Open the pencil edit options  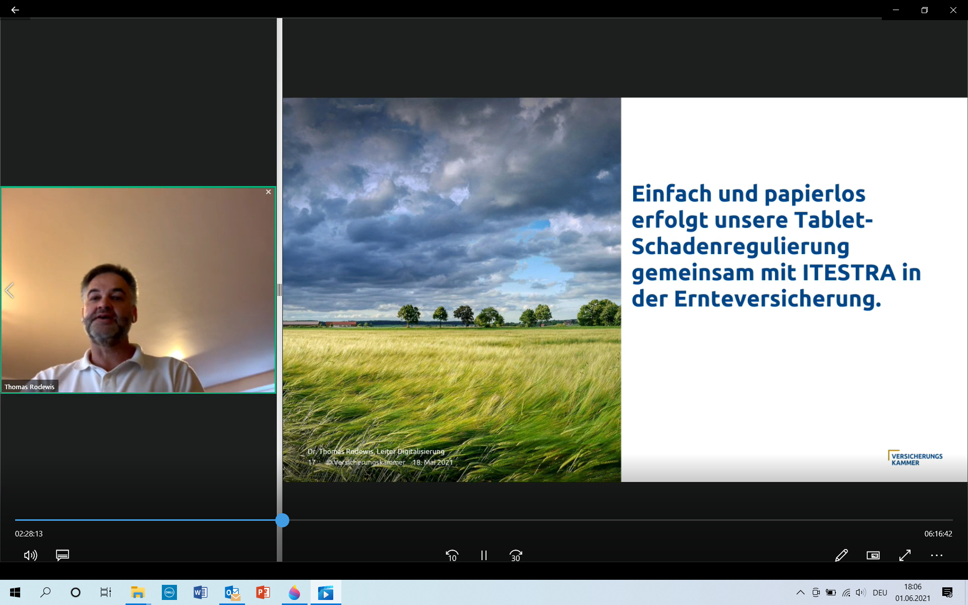(841, 555)
